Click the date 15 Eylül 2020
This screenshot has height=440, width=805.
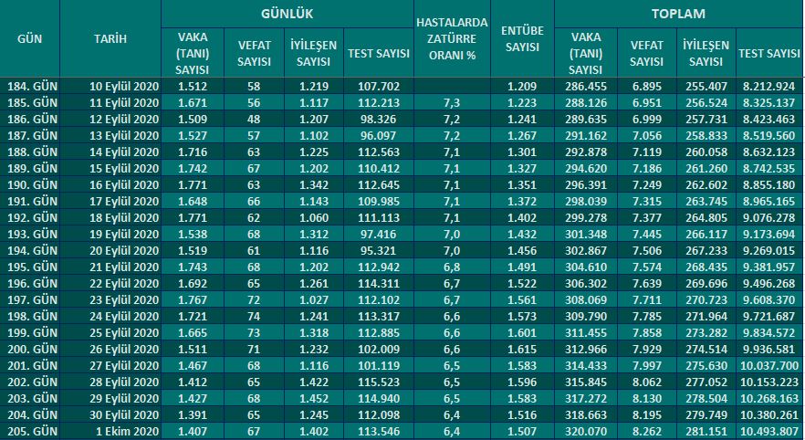(x=124, y=168)
